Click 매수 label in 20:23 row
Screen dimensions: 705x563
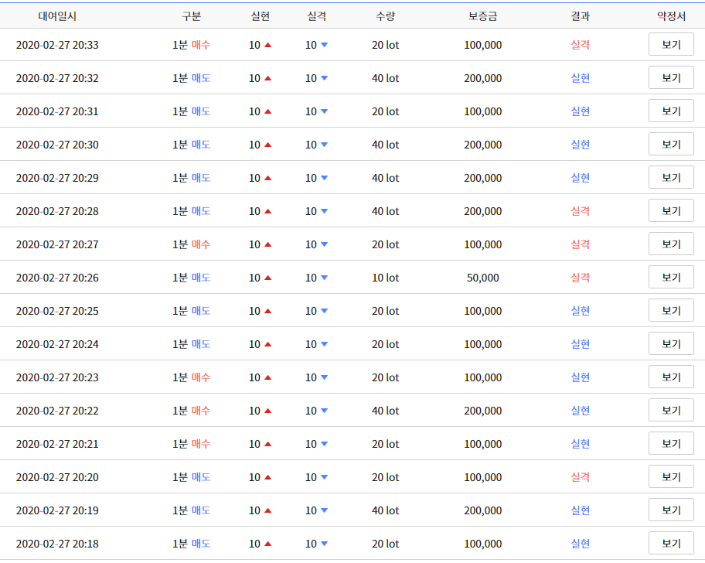201,377
